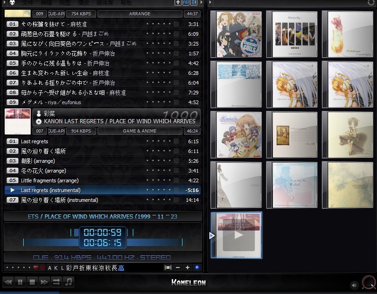This screenshot has width=377, height=294.
Task: Stop playback
Action: 32,282
